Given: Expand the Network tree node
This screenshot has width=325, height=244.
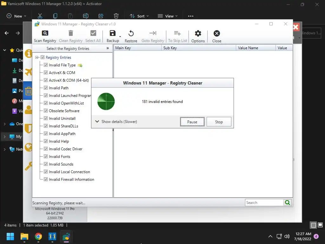Looking at the screenshot, I should [4, 149].
